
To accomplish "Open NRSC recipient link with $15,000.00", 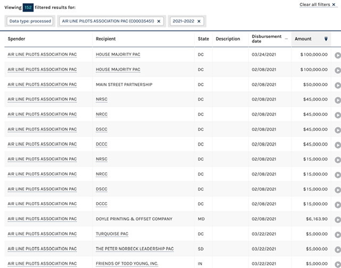I will [102, 159].
